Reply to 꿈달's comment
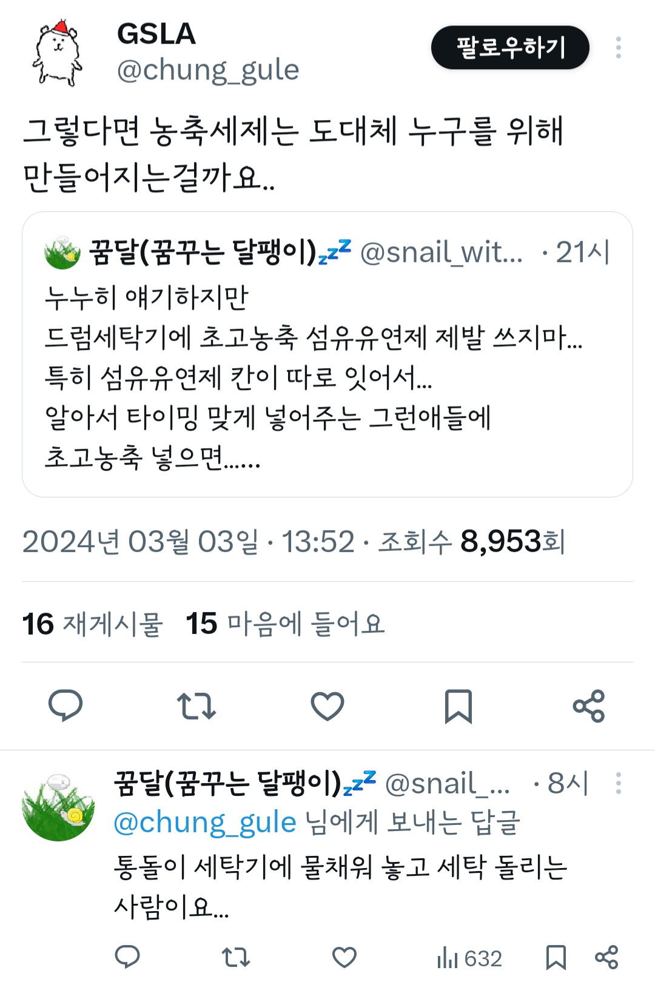This screenshot has height=993, width=655. [x=127, y=957]
